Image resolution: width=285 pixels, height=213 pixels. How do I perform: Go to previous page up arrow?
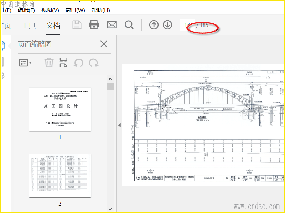tap(154, 25)
